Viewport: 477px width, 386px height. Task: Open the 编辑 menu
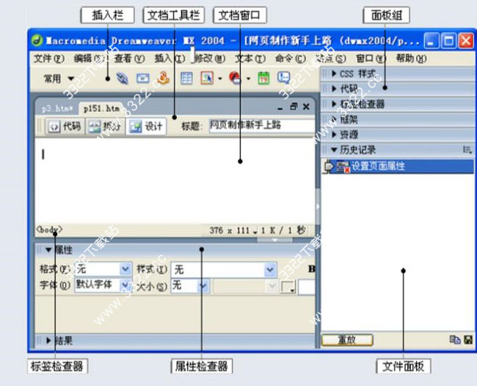coord(90,59)
